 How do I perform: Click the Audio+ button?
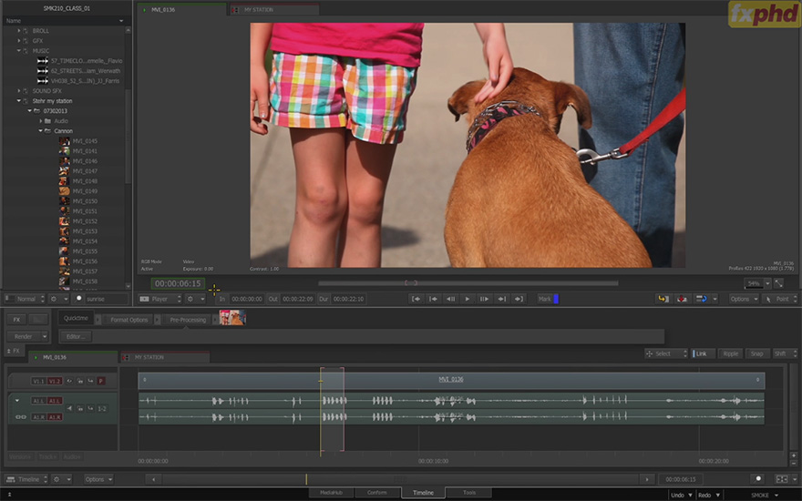tap(72, 456)
